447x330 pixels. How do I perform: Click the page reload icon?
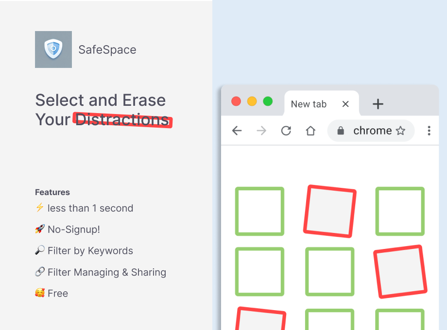pos(286,131)
